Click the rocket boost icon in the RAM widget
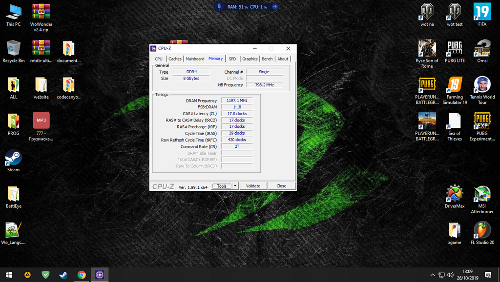The width and height of the screenshot is (500, 282). [x=219, y=7]
